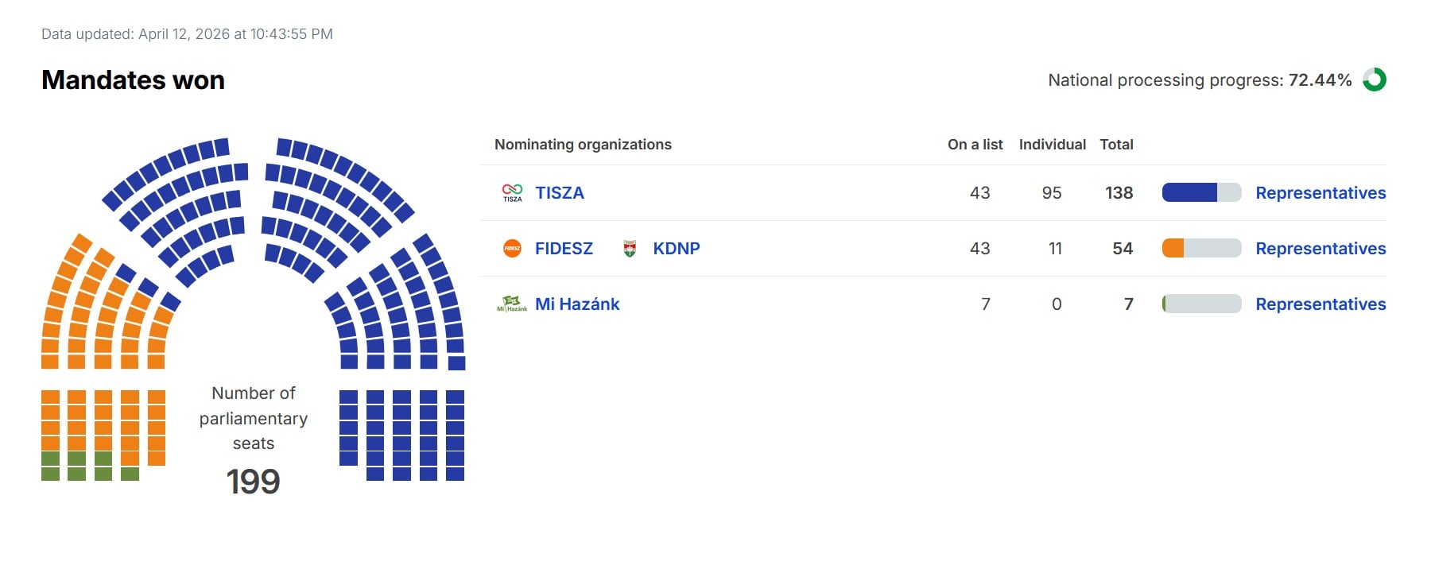View TISZA Representatives list
The image size is (1431, 573).
pos(1320,193)
